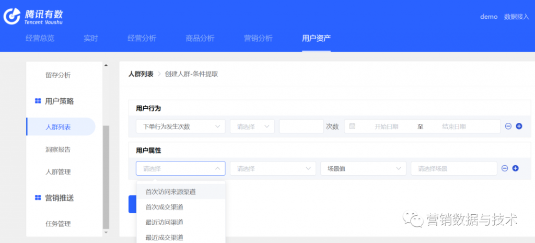
Task: Add a new user attribute condition row
Action: 515,168
